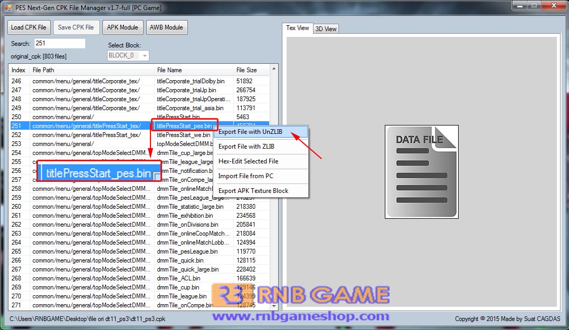Select row titleCorporate_trial_asia.bin
Image resolution: width=569 pixels, height=330 pixels.
(139, 108)
